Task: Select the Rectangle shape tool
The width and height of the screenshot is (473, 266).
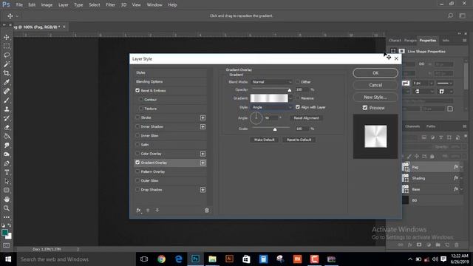Action: pyautogui.click(x=7, y=191)
